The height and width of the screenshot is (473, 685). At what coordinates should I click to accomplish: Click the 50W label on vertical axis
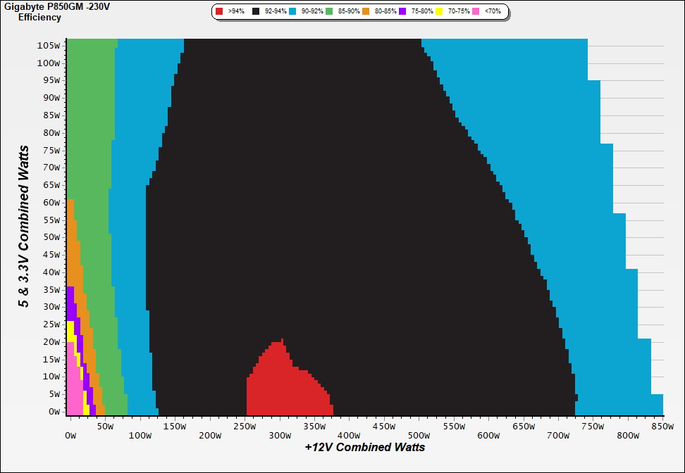(51, 237)
